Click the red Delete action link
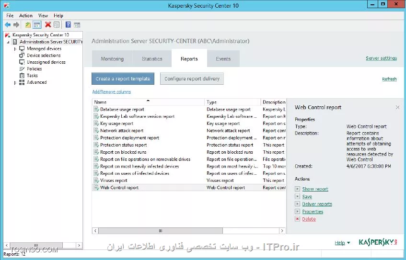406x260 pixels. (x=309, y=219)
